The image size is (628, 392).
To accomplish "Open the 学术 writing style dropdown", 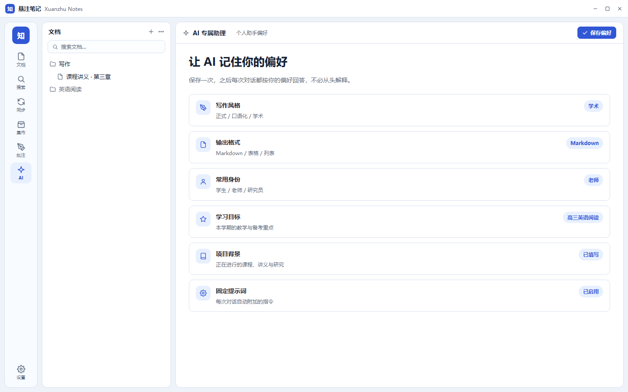I will [594, 106].
